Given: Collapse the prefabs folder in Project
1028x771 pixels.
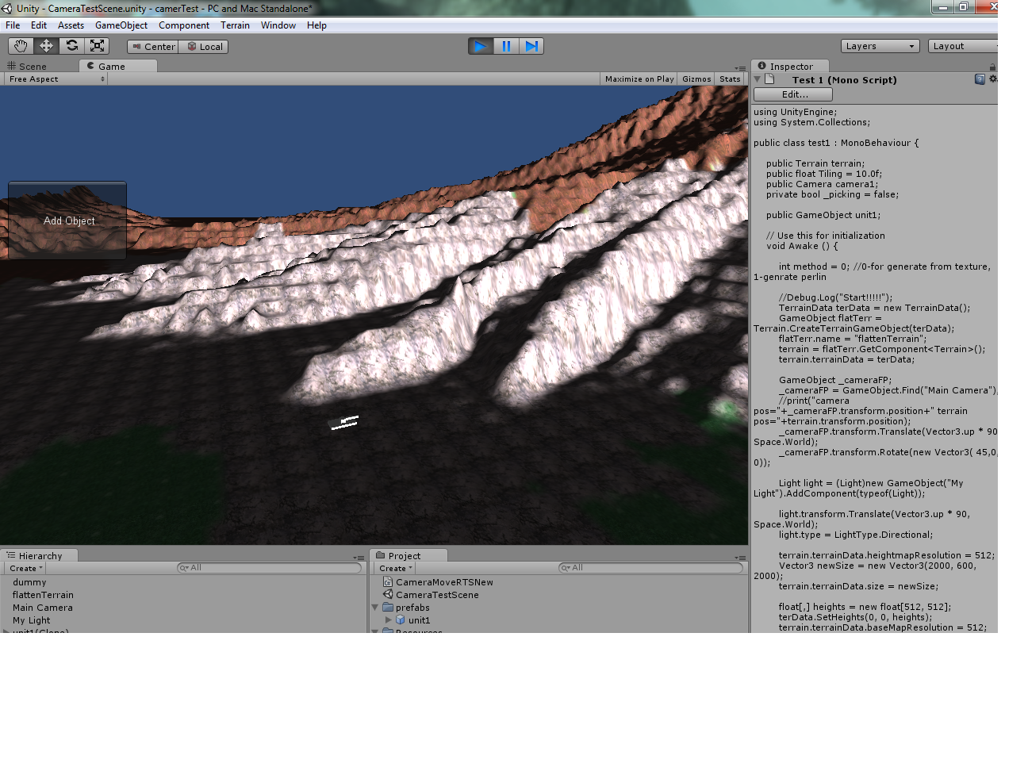Looking at the screenshot, I should (x=375, y=608).
